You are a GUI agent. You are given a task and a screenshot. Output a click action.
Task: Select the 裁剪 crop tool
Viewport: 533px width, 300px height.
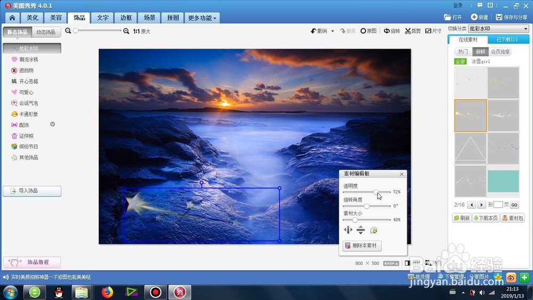point(413,31)
